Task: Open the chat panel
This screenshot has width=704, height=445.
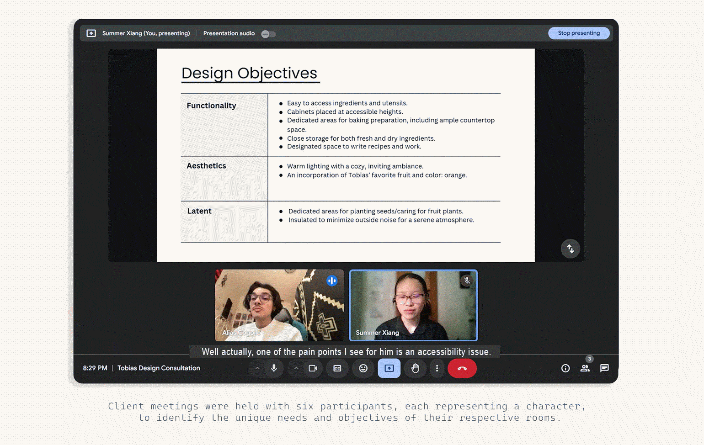Action: [604, 368]
